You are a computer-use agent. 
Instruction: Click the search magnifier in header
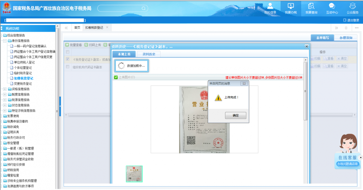[x=144, y=8]
